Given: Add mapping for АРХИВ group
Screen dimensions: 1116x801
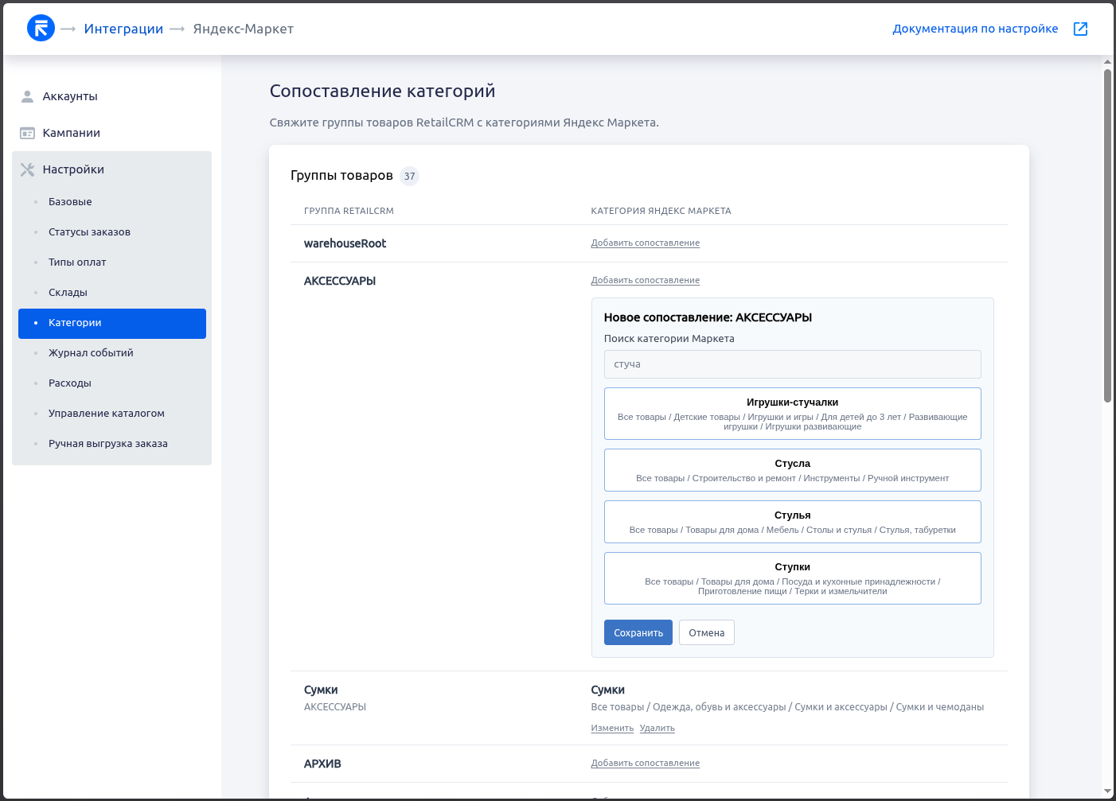Looking at the screenshot, I should [645, 763].
